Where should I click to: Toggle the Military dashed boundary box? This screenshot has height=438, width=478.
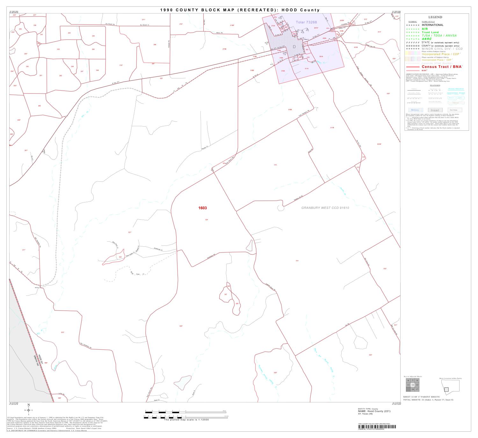click(416, 110)
